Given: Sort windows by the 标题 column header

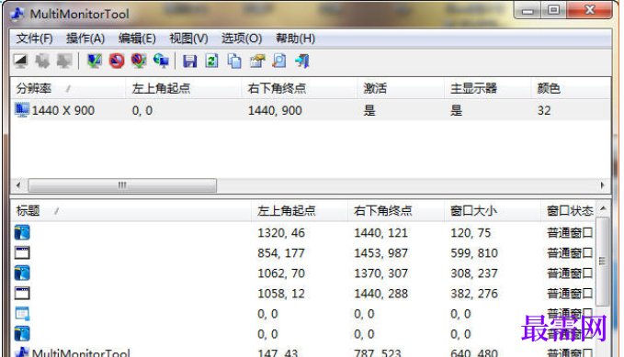Looking at the screenshot, I should click(x=130, y=210).
